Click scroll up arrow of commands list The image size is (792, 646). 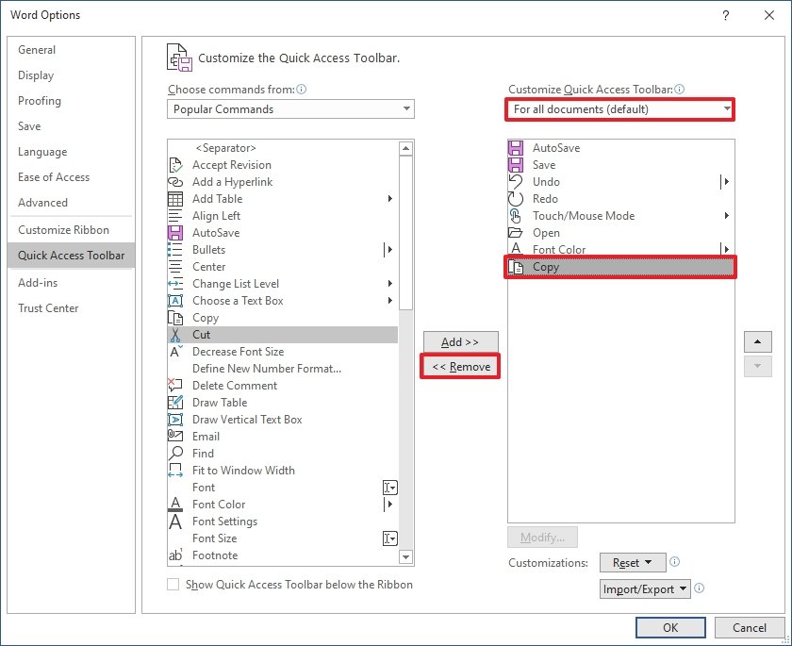coord(405,148)
